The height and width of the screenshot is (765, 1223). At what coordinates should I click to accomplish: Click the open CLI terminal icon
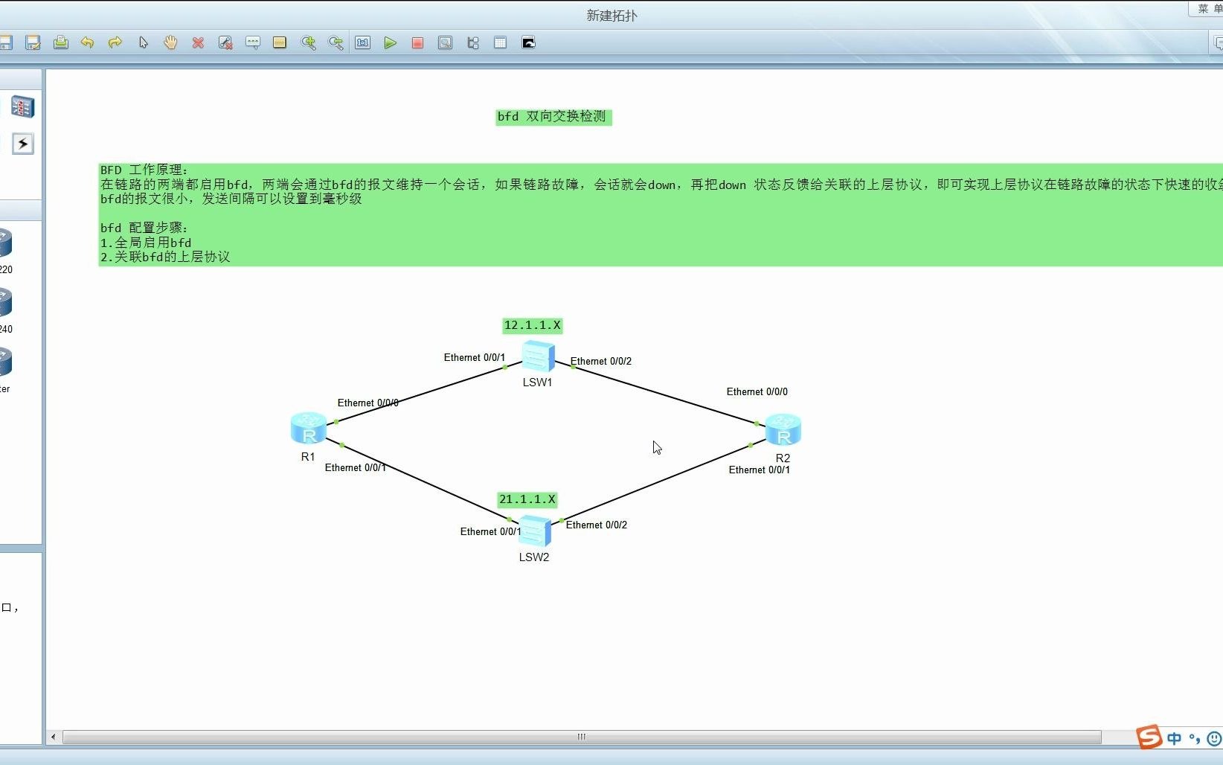[528, 42]
